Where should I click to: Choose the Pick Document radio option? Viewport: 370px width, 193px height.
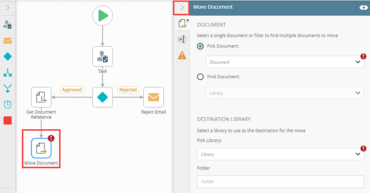200,46
